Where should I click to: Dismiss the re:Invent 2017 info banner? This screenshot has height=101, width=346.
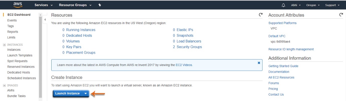(x=259, y=63)
